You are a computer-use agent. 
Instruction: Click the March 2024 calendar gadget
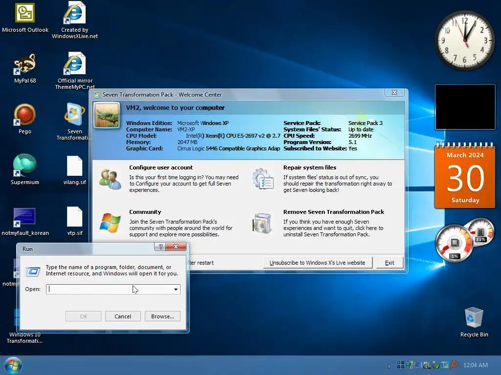(465, 175)
